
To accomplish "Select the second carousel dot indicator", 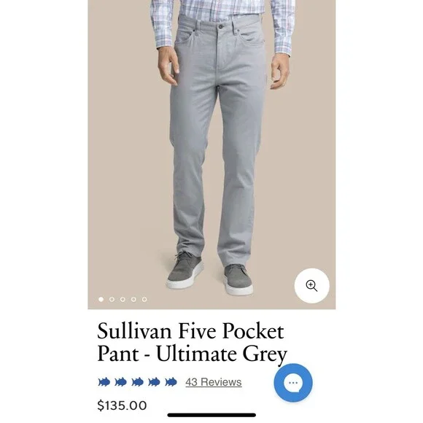I will [112, 299].
